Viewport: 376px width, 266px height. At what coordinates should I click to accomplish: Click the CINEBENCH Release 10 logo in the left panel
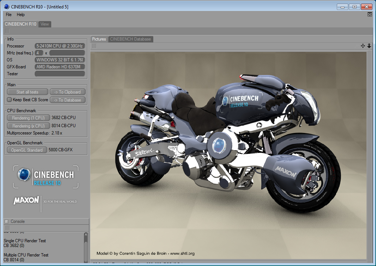pos(46,177)
